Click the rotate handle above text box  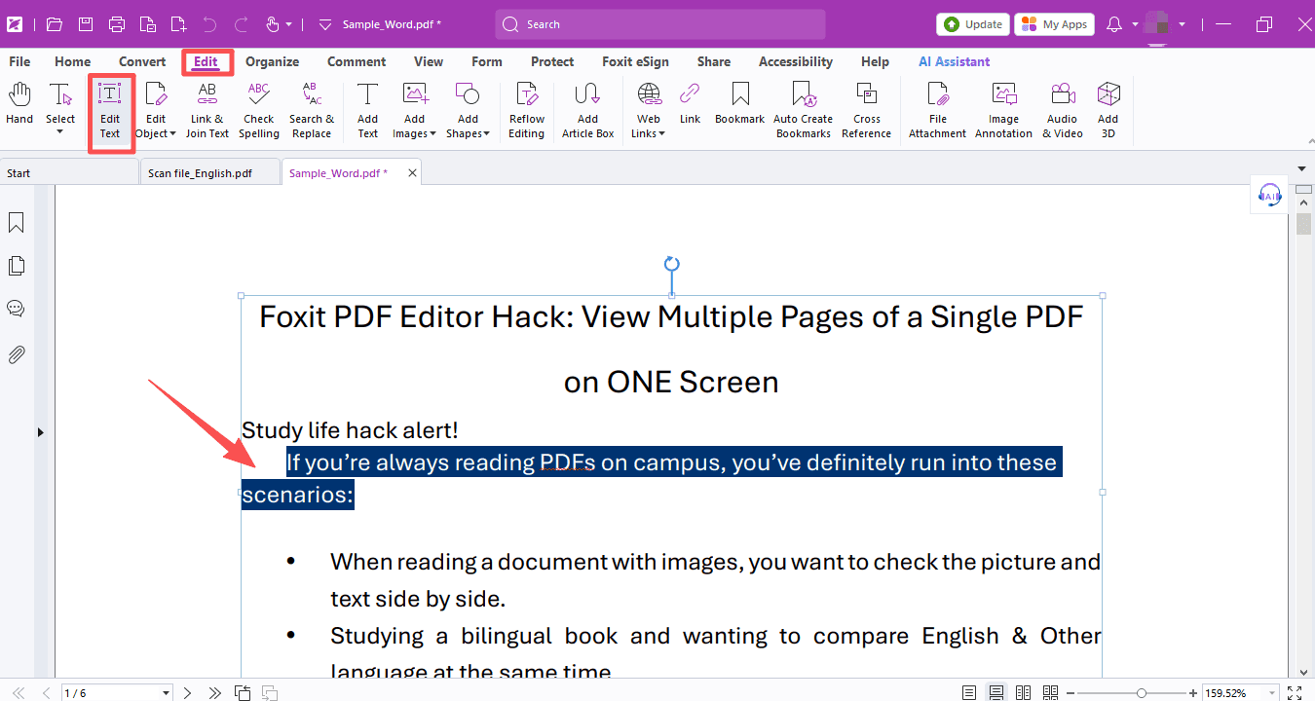point(671,264)
